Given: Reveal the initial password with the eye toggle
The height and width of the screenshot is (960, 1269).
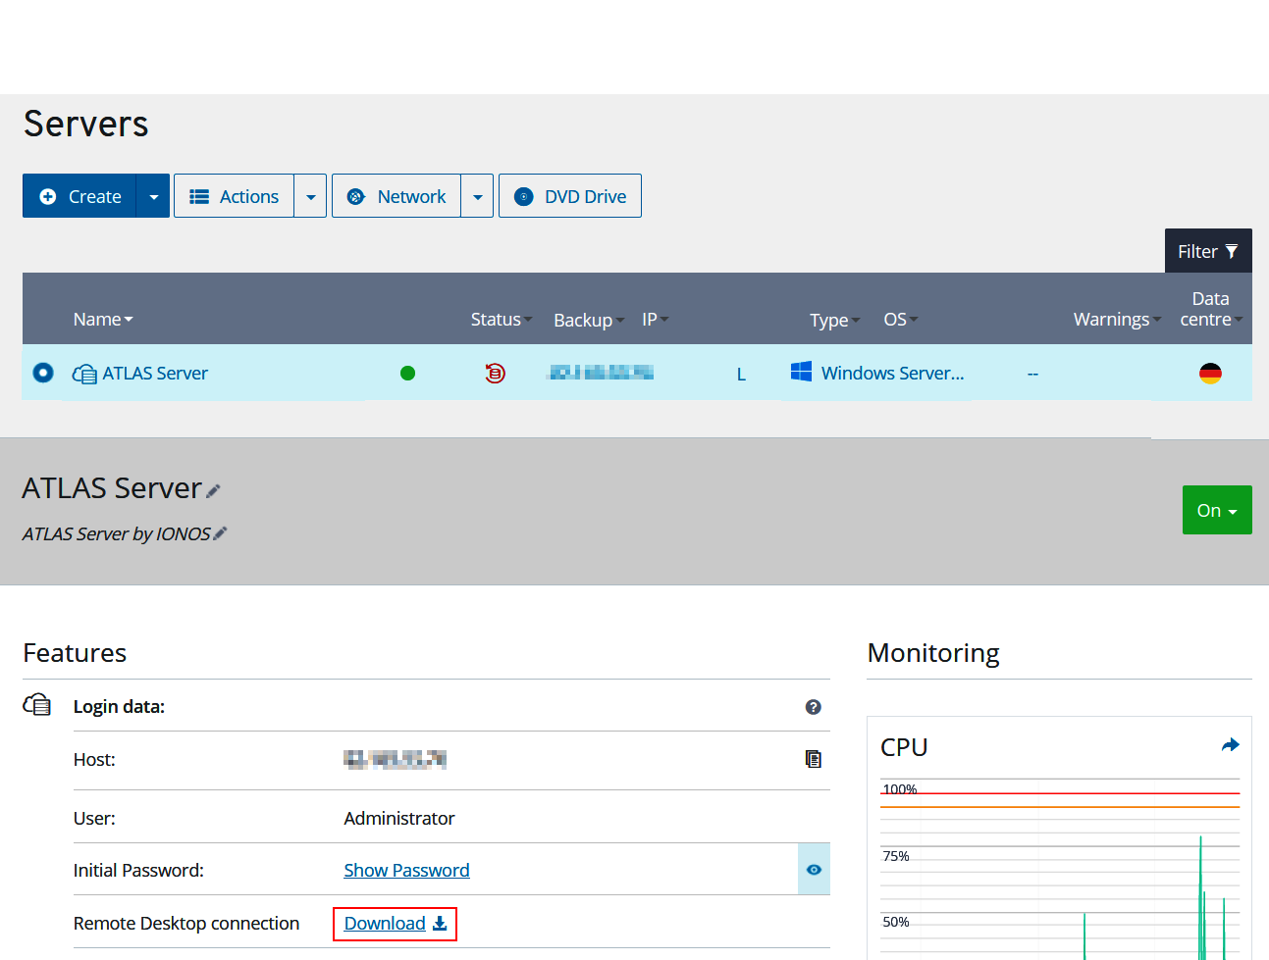Looking at the screenshot, I should coord(815,870).
